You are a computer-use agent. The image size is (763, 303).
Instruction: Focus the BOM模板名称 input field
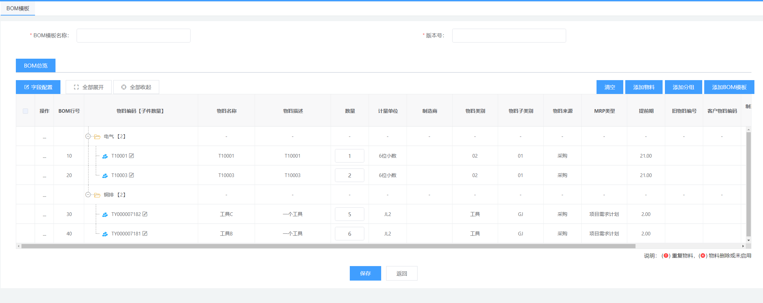point(133,36)
